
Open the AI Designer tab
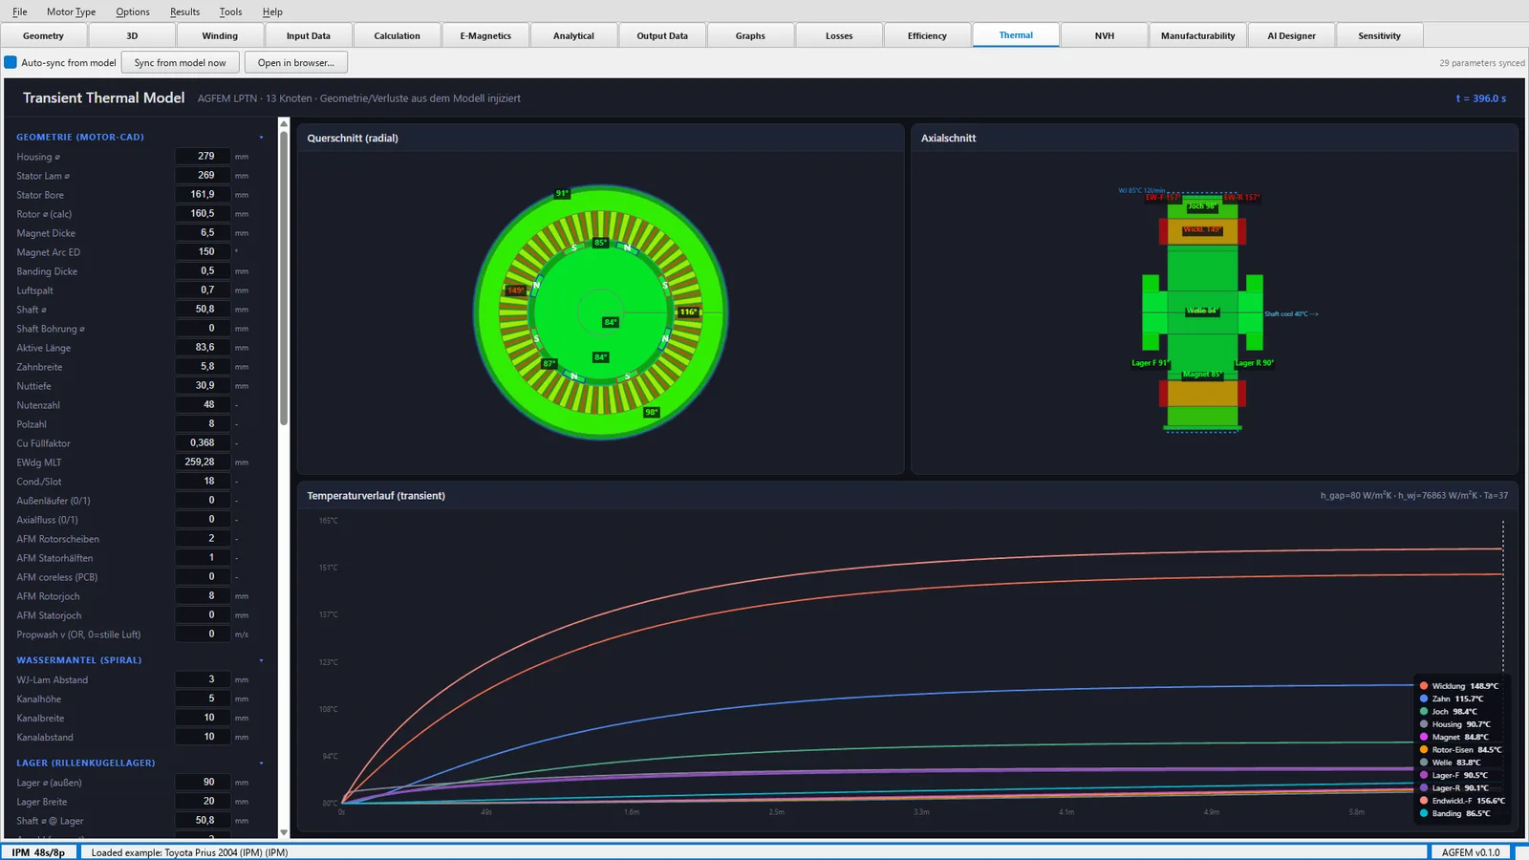(x=1291, y=35)
